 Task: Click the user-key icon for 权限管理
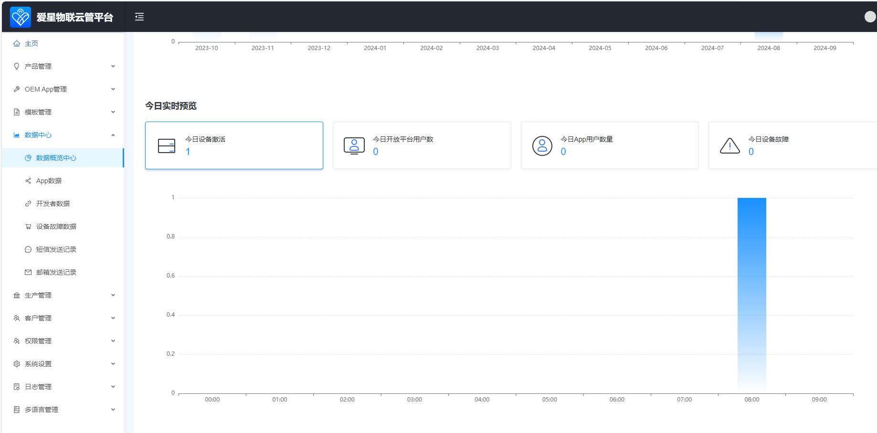[17, 341]
